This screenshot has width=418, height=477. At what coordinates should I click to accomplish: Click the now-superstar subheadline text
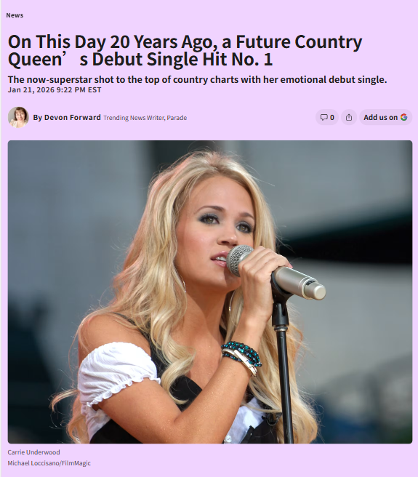click(x=198, y=79)
